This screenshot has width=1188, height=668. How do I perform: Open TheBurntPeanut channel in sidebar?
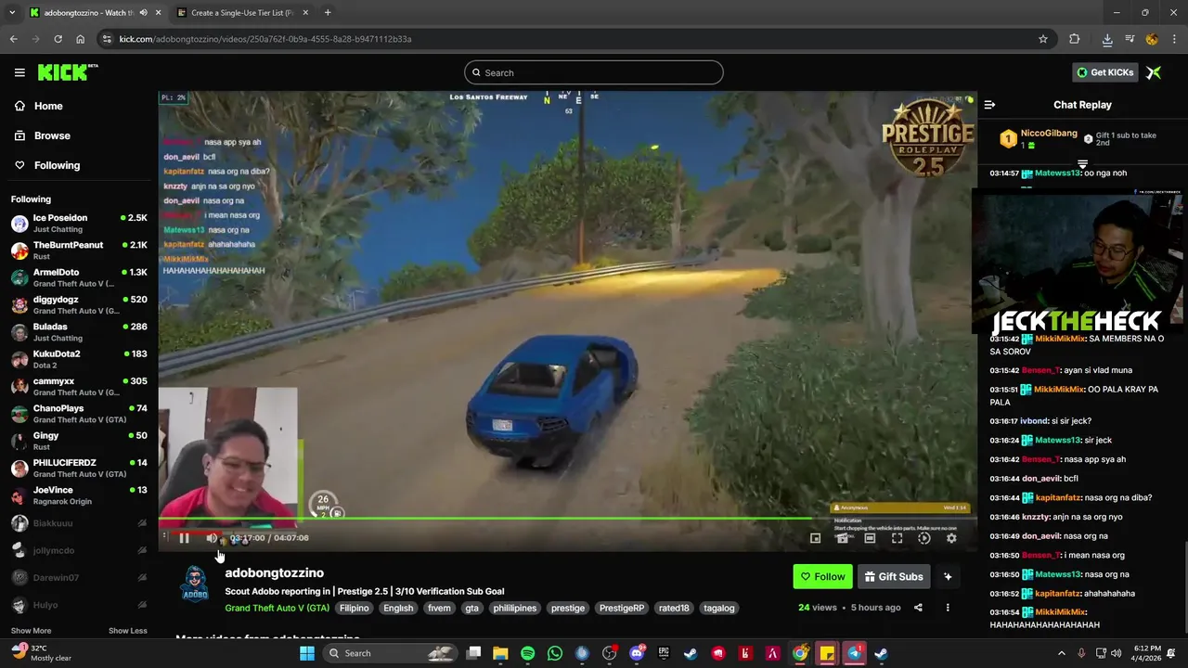point(79,250)
